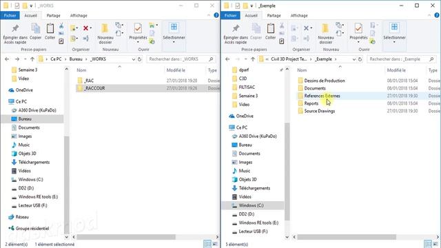Sort by Modifié le in _Exemple window

point(396,70)
